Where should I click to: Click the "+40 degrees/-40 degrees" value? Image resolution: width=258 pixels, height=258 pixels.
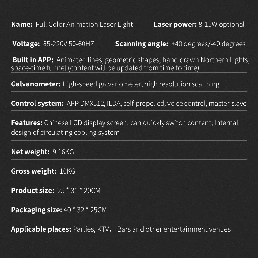pos(208,44)
